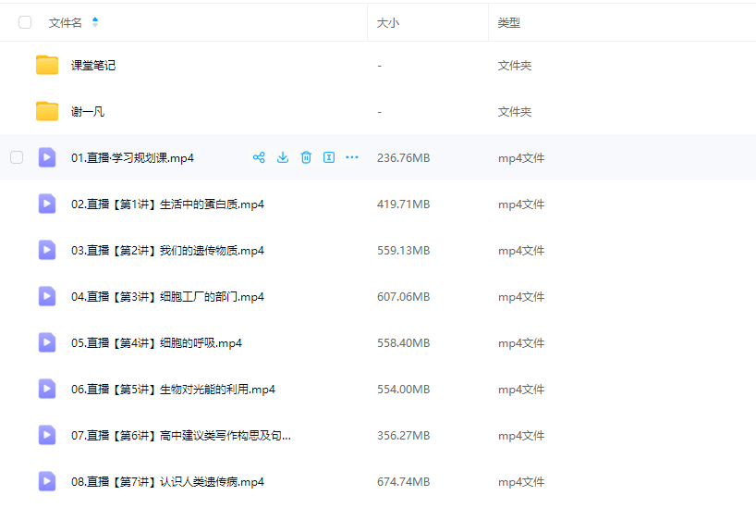The image size is (756, 508).
Task: Delete 01.直播·学习规划课.mp4 using the trash icon
Action: tap(306, 157)
